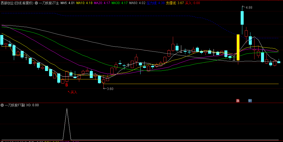Click the red 买入 arrow label
The height and width of the screenshot is (142, 283).
(x=72, y=92)
